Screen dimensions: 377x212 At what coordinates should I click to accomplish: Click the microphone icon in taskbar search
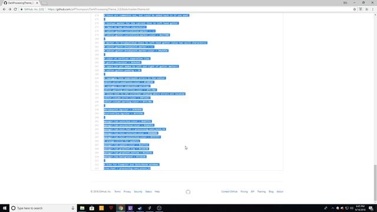coord(73,208)
